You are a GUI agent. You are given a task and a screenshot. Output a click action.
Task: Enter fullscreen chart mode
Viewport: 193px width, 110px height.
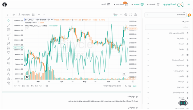click(131, 15)
